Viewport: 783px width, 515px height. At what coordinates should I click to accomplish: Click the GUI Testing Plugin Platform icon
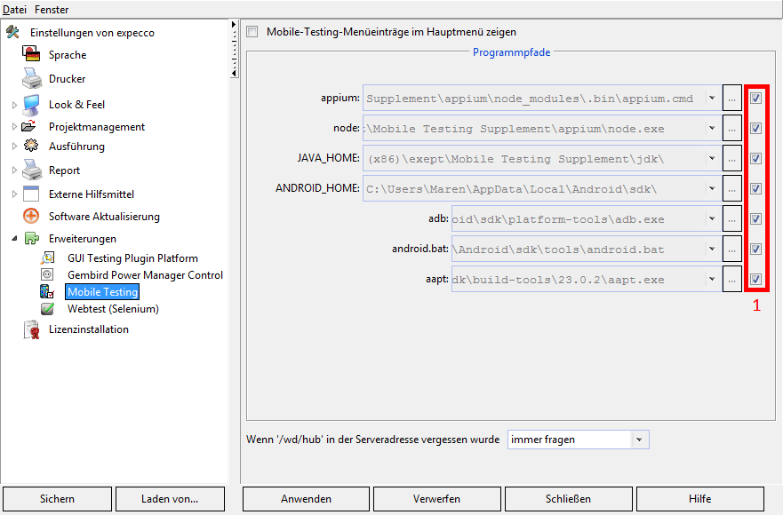tap(48, 258)
